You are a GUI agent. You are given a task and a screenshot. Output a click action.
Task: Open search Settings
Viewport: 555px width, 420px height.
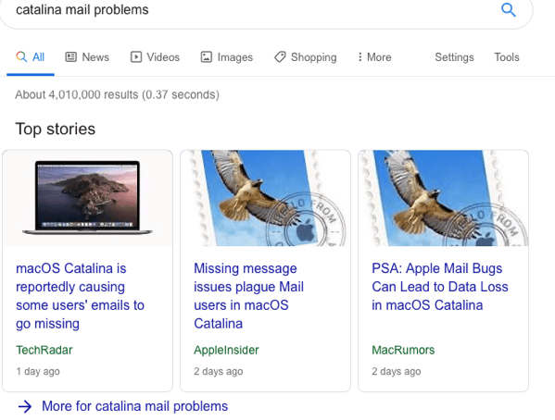454,57
